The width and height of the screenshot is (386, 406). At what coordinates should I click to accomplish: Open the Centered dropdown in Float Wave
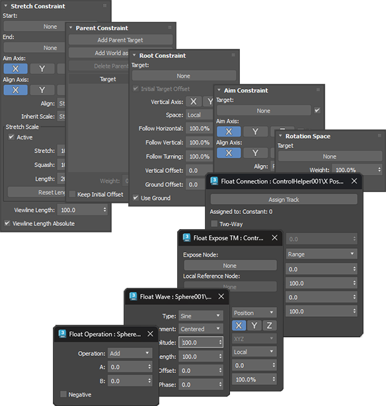201,329
